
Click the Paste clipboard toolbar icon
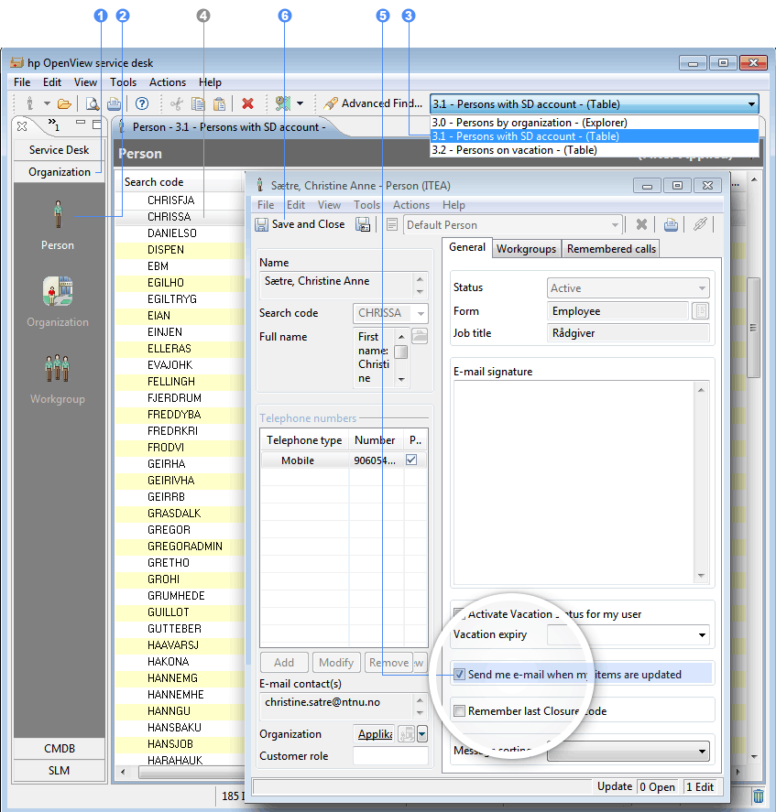[x=220, y=103]
